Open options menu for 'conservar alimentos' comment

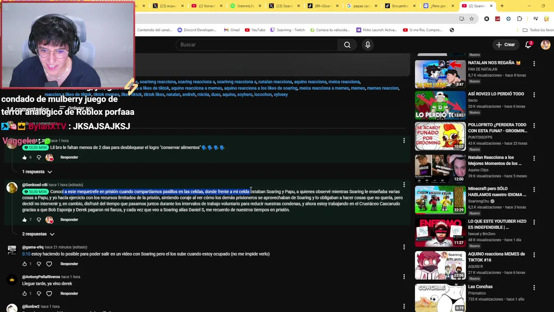[404, 141]
